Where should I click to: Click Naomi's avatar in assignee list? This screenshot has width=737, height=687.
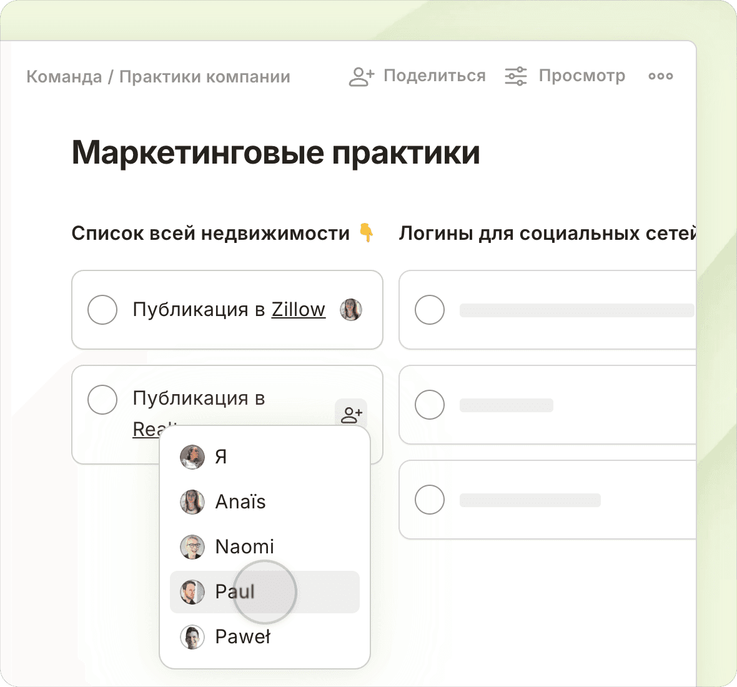click(x=192, y=546)
